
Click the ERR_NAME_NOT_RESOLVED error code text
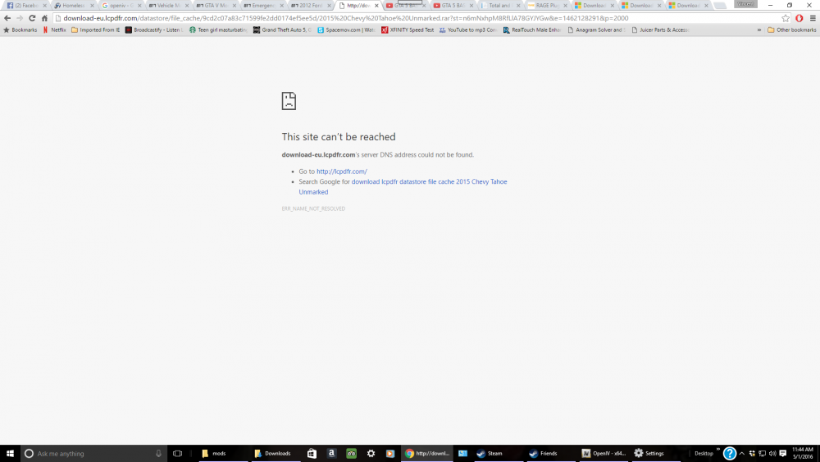[313, 208]
